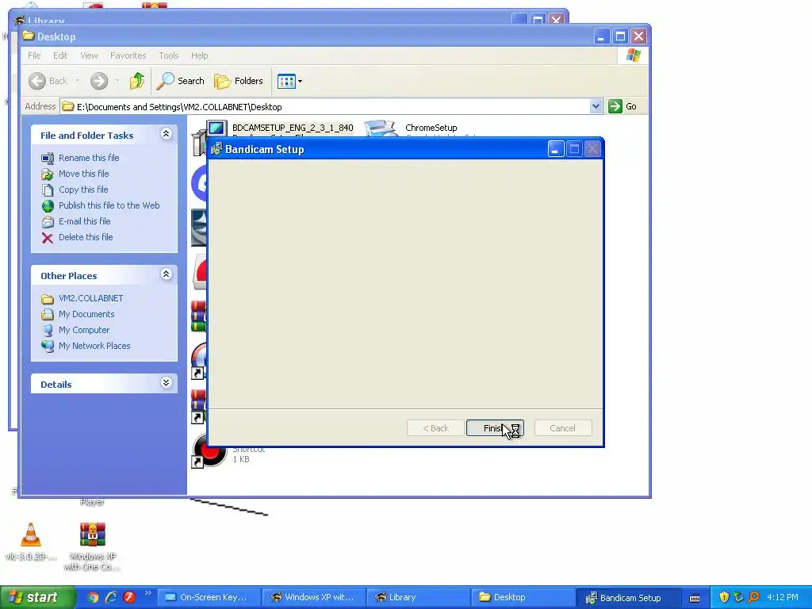This screenshot has width=812, height=609.
Task: Switch to Windows XP wit... taskbar button
Action: [314, 598]
